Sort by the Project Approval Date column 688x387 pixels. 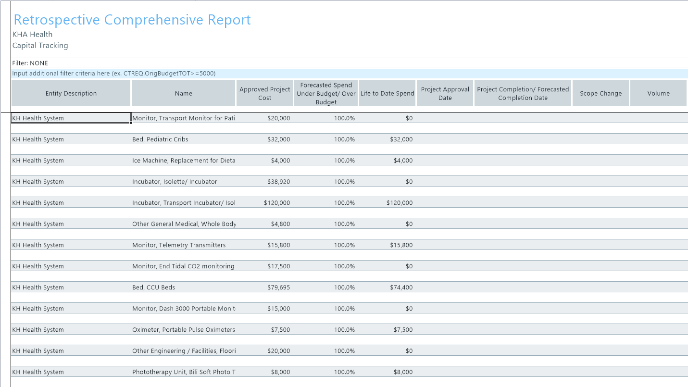445,93
